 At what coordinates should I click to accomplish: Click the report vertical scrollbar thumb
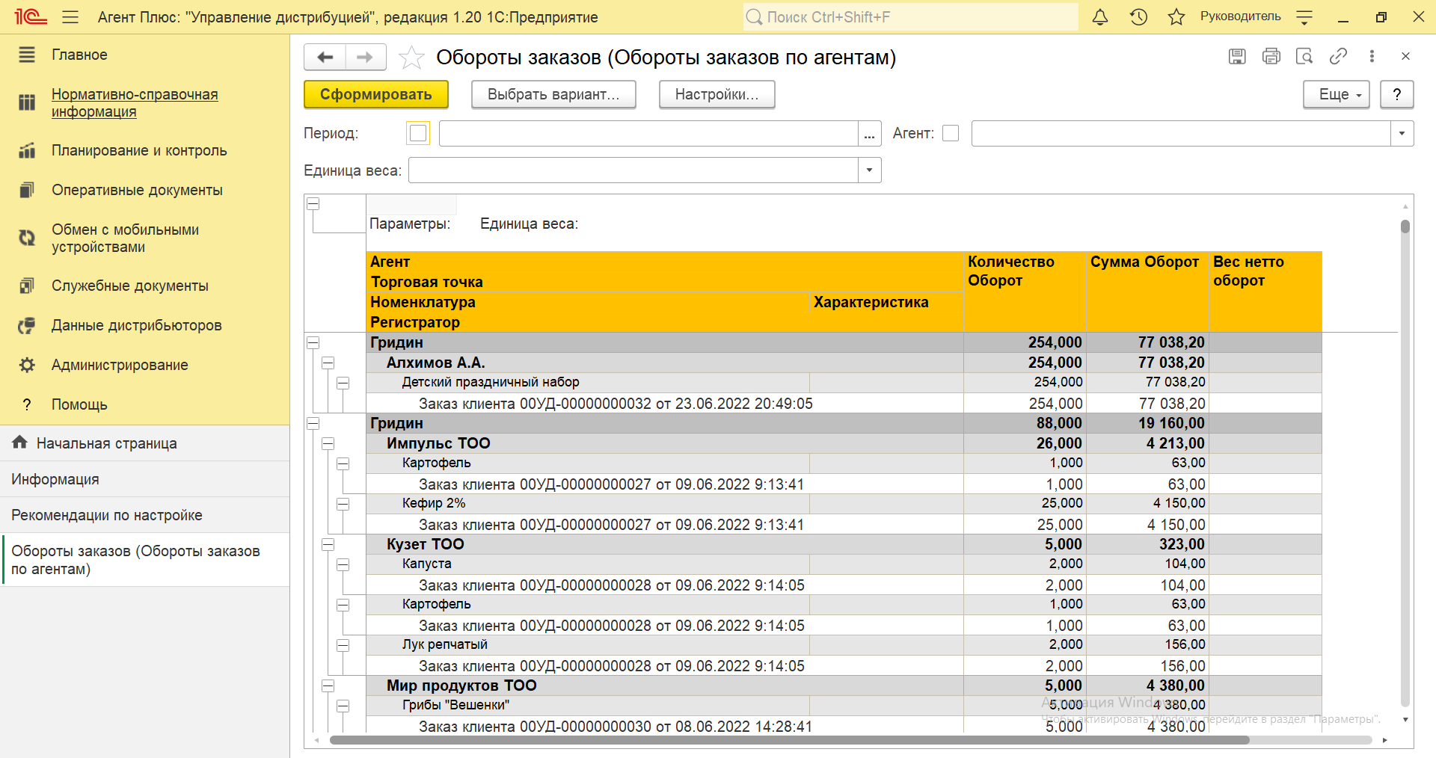point(1405,227)
